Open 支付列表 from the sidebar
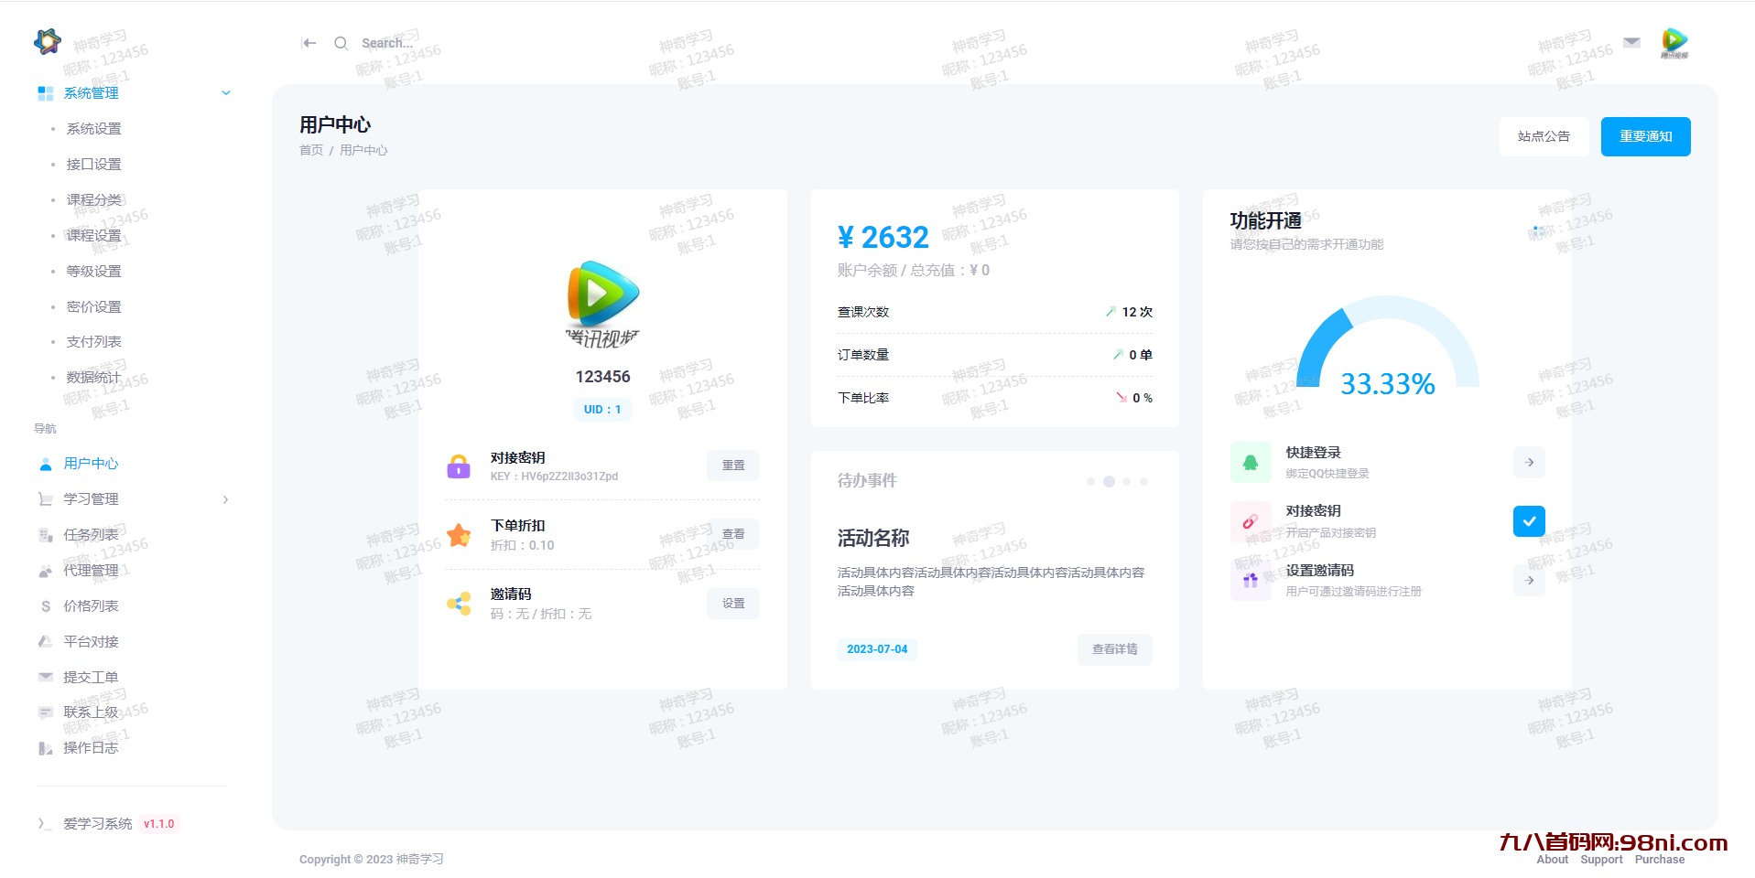1755x878 pixels. 93,341
